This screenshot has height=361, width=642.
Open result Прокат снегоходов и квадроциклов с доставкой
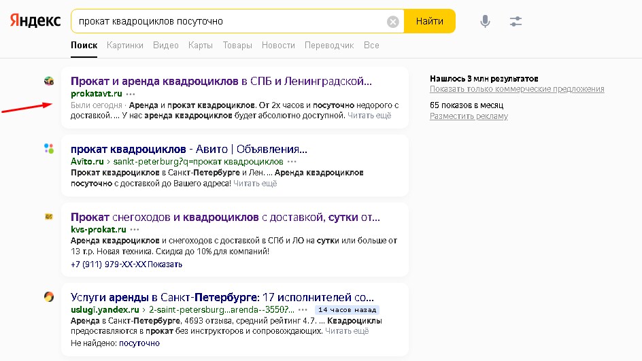pos(225,217)
